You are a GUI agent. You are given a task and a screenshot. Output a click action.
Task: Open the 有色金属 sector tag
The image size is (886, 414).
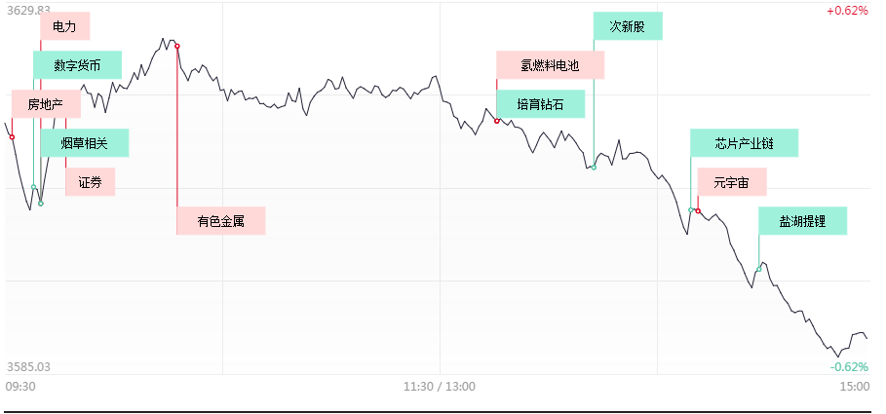[x=220, y=221]
